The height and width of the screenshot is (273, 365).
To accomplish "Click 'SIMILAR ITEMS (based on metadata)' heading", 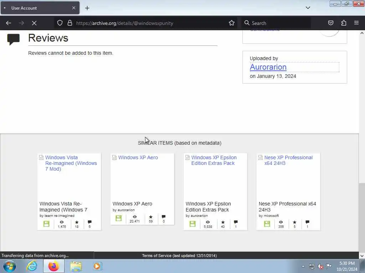I will tap(180, 143).
